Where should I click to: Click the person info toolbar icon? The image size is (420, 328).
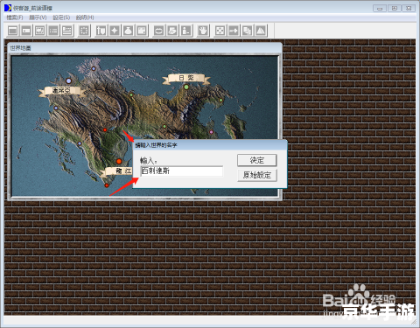coord(186,31)
